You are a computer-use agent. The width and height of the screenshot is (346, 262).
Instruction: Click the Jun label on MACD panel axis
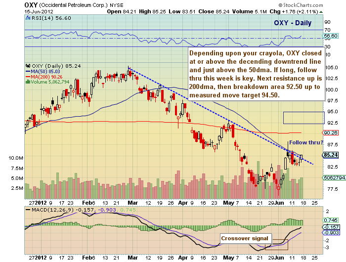point(279,258)
